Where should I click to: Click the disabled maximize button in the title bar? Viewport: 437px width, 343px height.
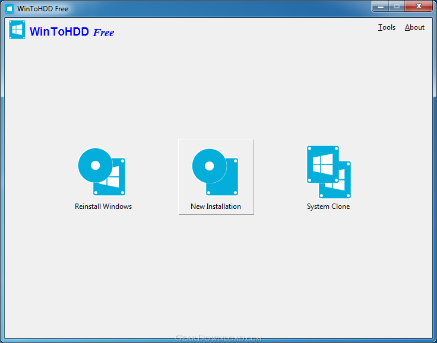tap(397, 6)
